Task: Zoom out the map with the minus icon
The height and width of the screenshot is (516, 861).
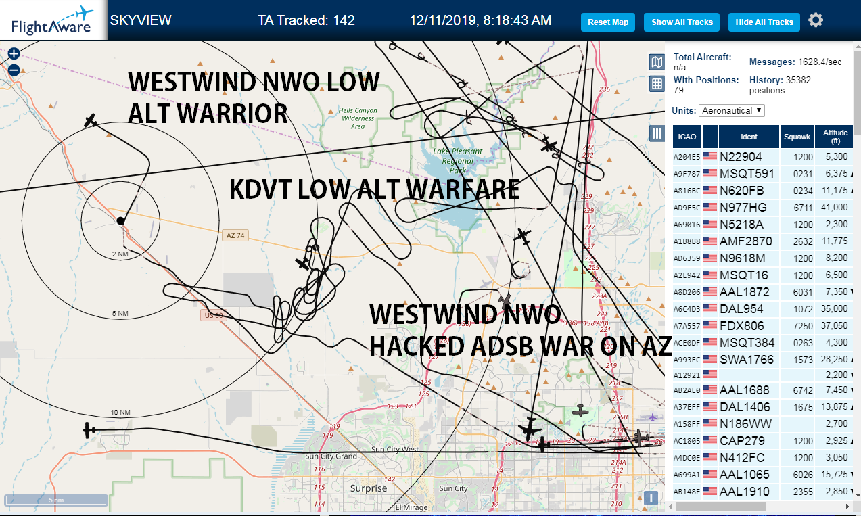Action: [x=14, y=69]
